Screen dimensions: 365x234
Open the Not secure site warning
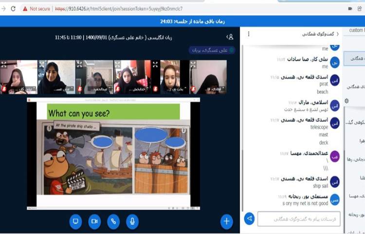point(36,9)
